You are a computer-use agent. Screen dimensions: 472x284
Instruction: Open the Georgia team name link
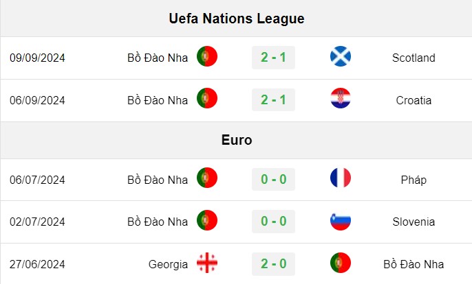pos(168,265)
